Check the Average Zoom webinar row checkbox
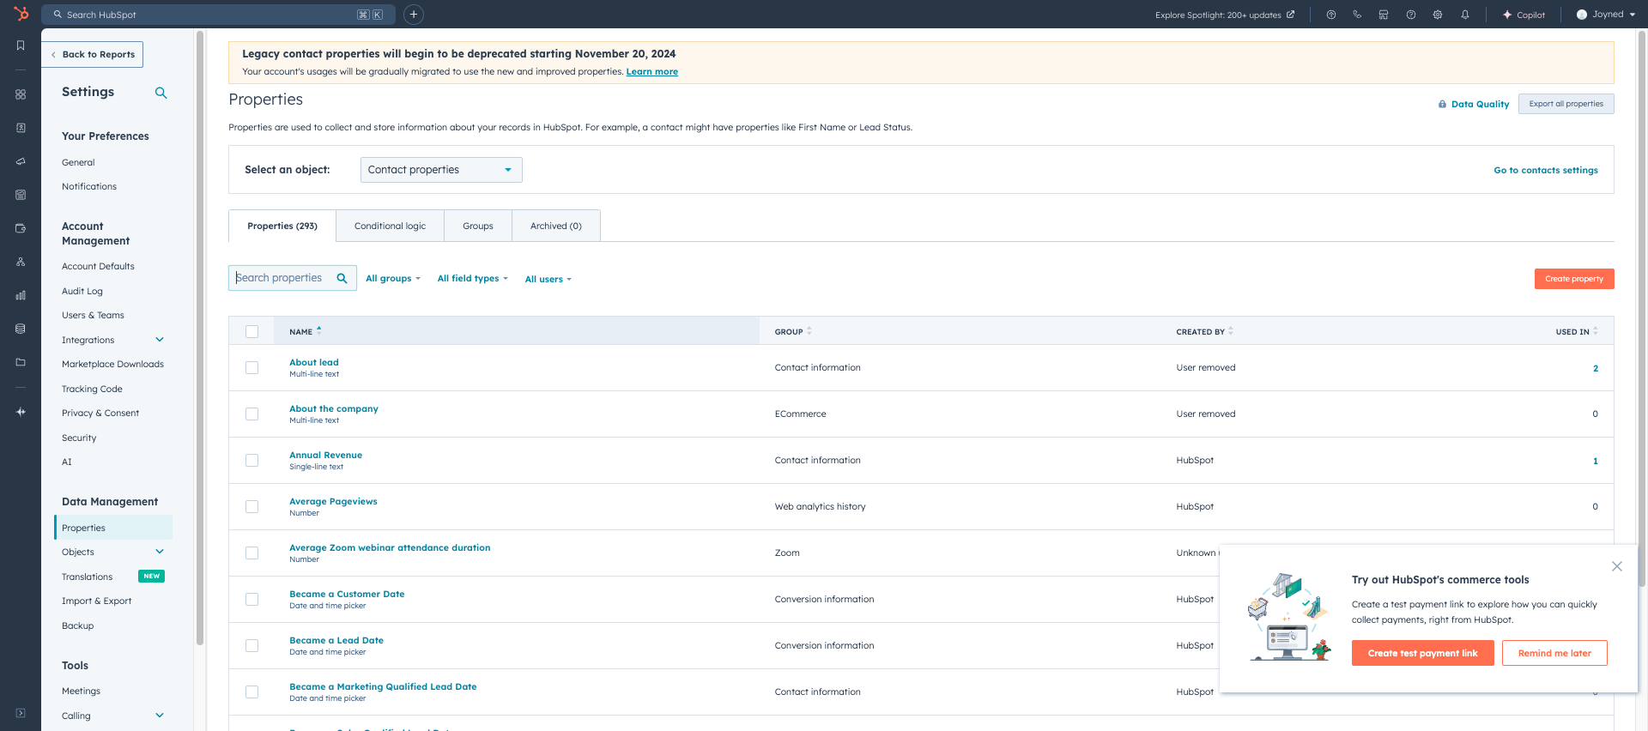The image size is (1648, 731). coord(251,553)
